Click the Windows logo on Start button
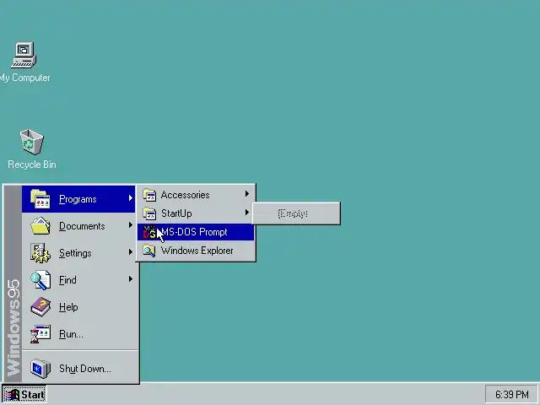The width and height of the screenshot is (540, 405). coord(12,394)
